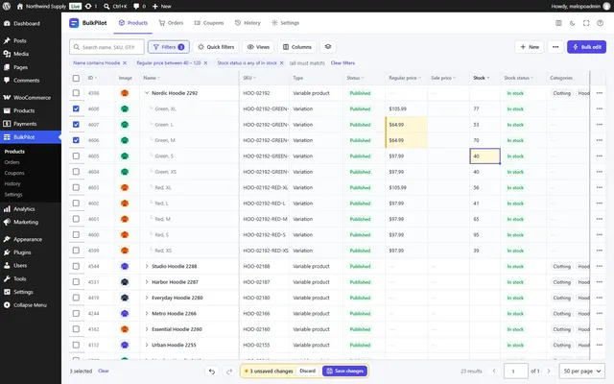Expand Everyday Hoodie 2280 variations
This screenshot has height=384, width=614.
(147, 298)
